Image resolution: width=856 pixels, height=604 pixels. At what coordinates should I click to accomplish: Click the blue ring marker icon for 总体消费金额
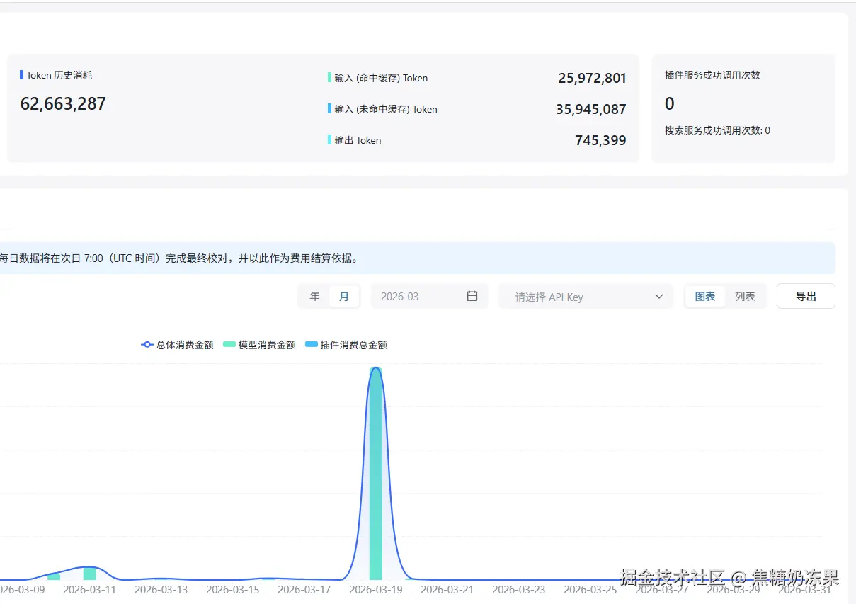pos(147,344)
